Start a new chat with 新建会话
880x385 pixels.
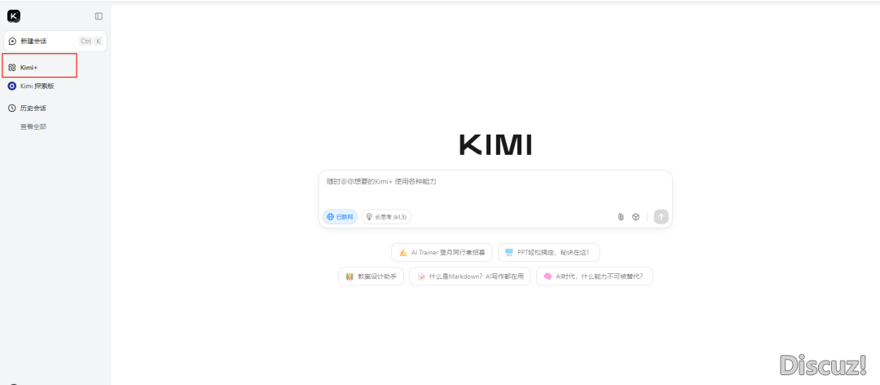[55, 41]
